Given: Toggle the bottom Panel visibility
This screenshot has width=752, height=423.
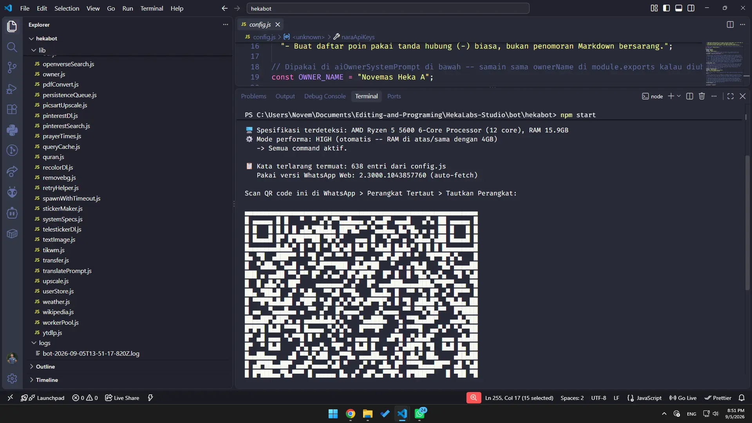Looking at the screenshot, I should point(679,8).
